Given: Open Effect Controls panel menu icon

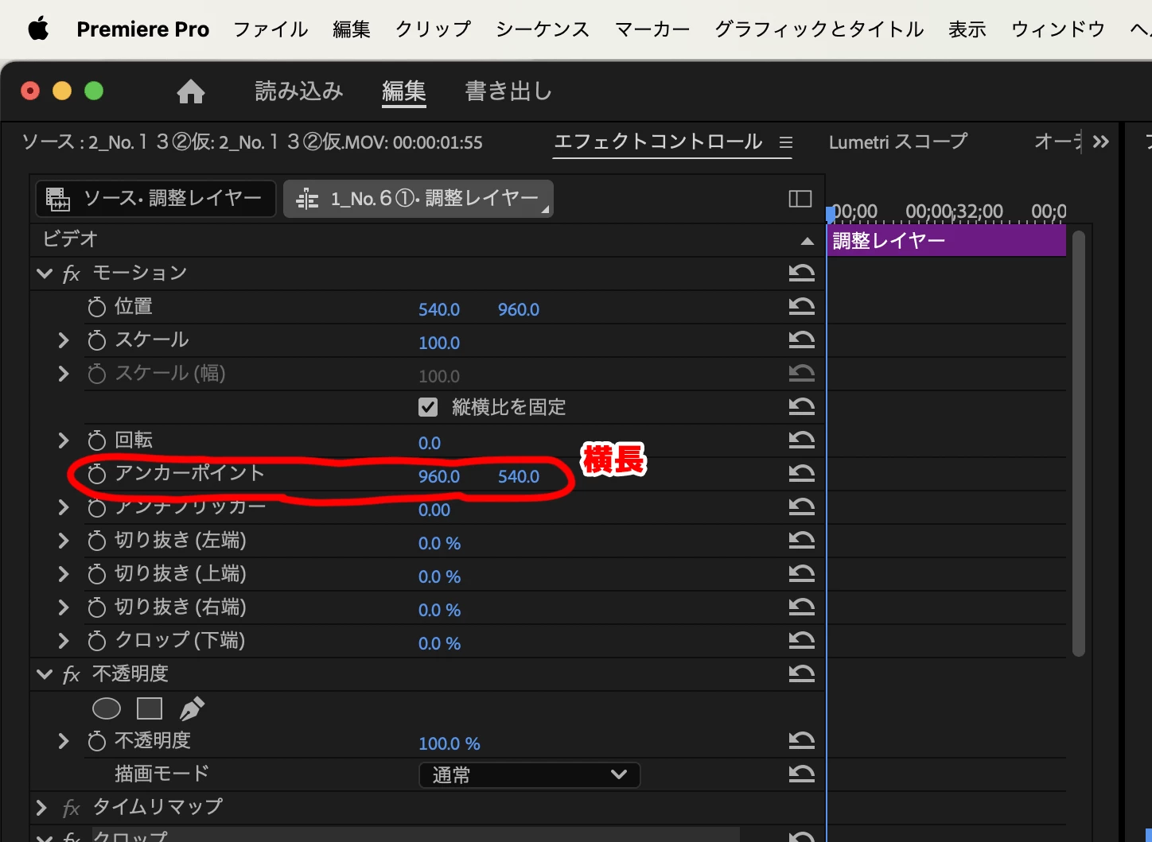Looking at the screenshot, I should click(786, 142).
